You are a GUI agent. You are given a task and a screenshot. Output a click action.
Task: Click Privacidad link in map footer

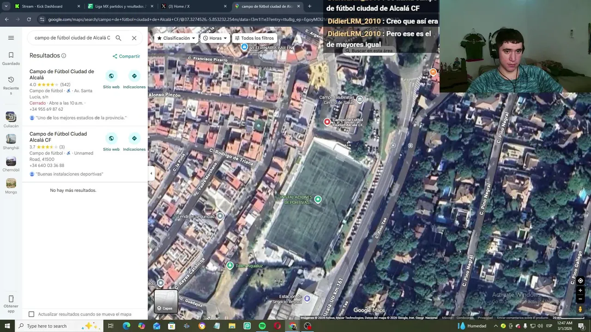[485, 318]
